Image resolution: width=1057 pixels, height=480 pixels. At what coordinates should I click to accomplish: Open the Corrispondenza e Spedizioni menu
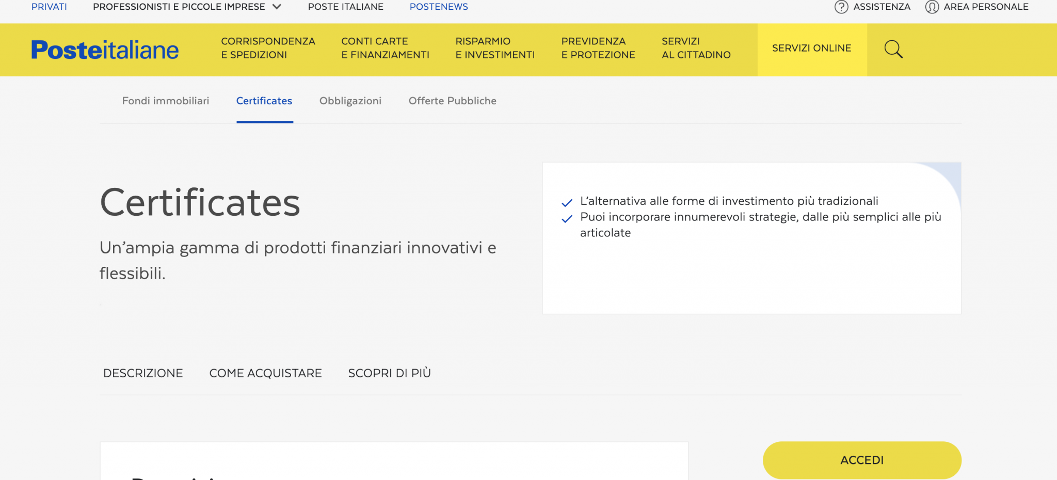tap(268, 47)
